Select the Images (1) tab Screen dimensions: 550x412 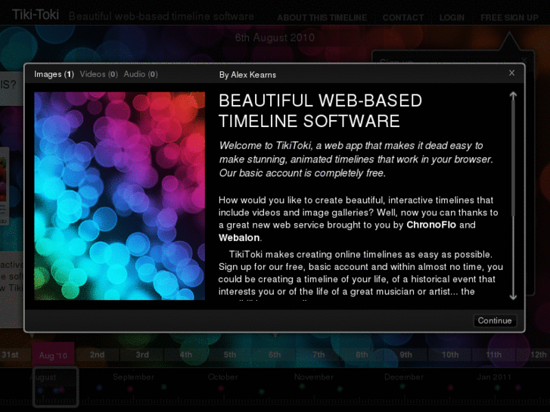(54, 74)
